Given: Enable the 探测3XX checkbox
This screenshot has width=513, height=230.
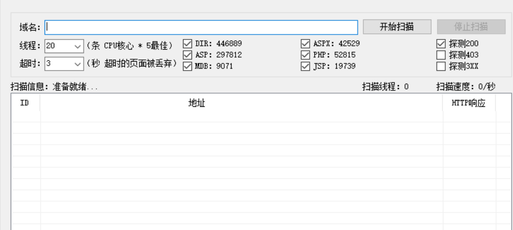Looking at the screenshot, I should pyautogui.click(x=441, y=66).
